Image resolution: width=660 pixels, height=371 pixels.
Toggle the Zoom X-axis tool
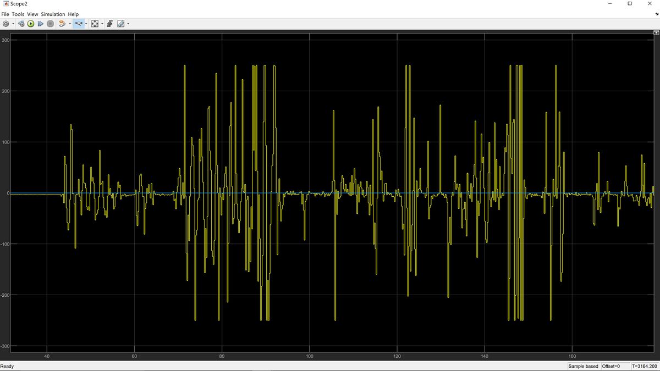pyautogui.click(x=78, y=24)
